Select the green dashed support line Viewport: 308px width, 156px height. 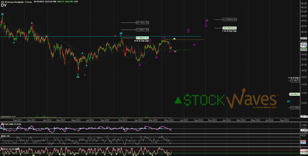click(180, 50)
